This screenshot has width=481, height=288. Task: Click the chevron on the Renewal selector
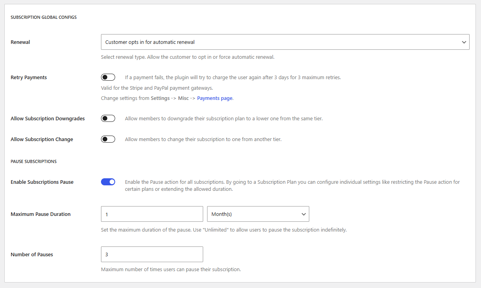click(x=463, y=42)
